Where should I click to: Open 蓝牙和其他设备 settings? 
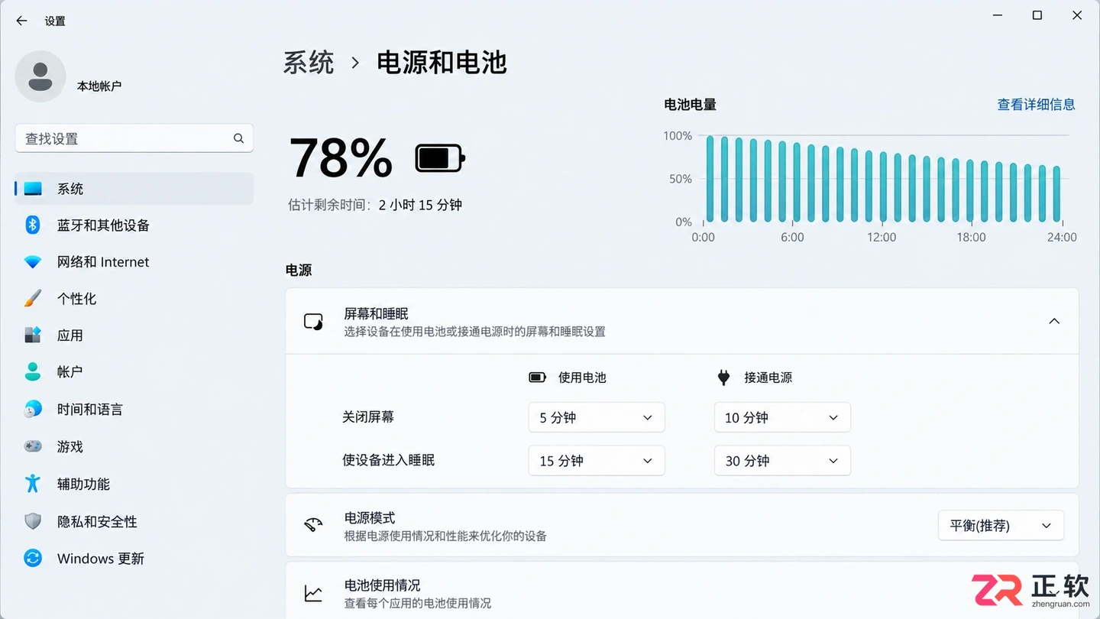tap(134, 225)
